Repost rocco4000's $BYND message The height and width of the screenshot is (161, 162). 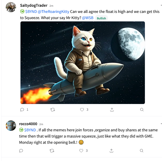52,151
